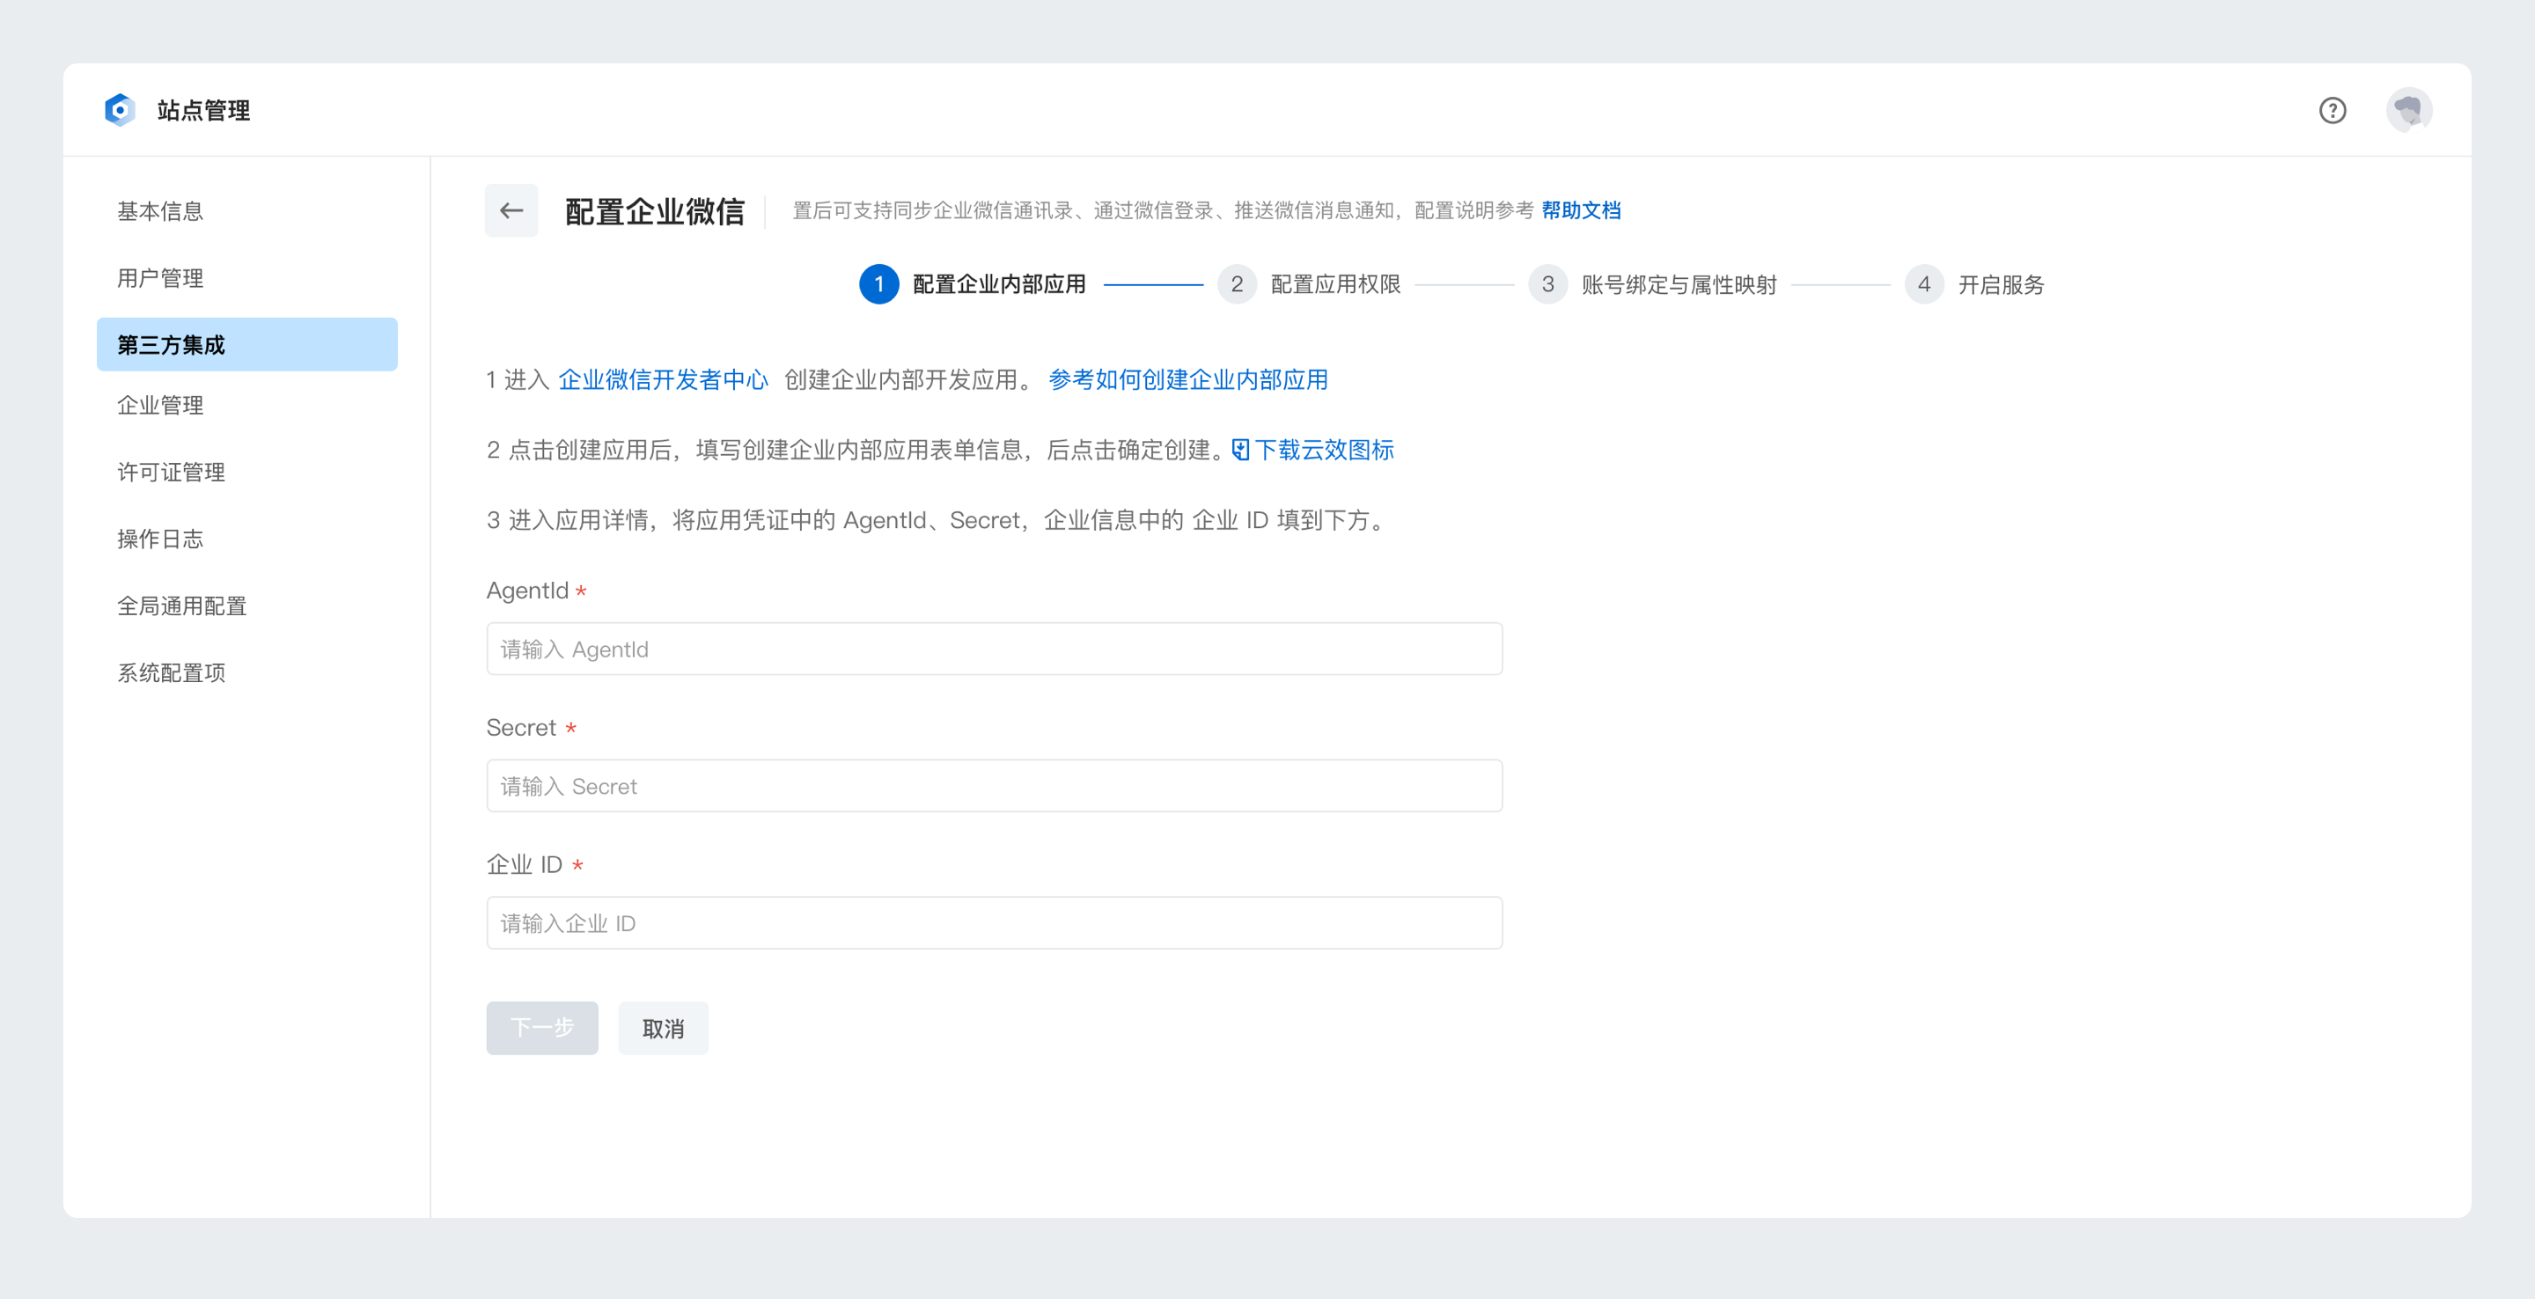Click the site logo icon
Viewport: 2535px width, 1299px height.
[x=119, y=110]
